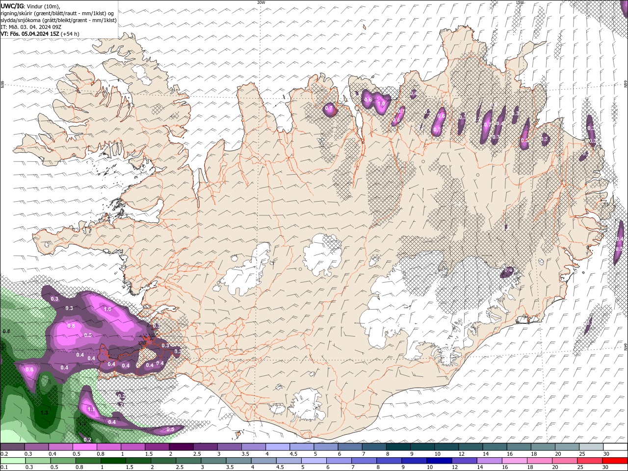The width and height of the screenshot is (628, 471).
Task: Click the '0.6' value in the southwest pink patch
Action: click(x=29, y=369)
